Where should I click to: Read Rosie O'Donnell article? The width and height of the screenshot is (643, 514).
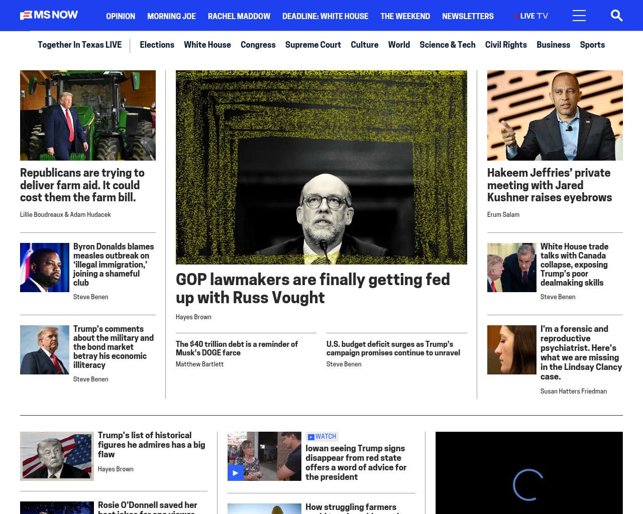(148, 507)
